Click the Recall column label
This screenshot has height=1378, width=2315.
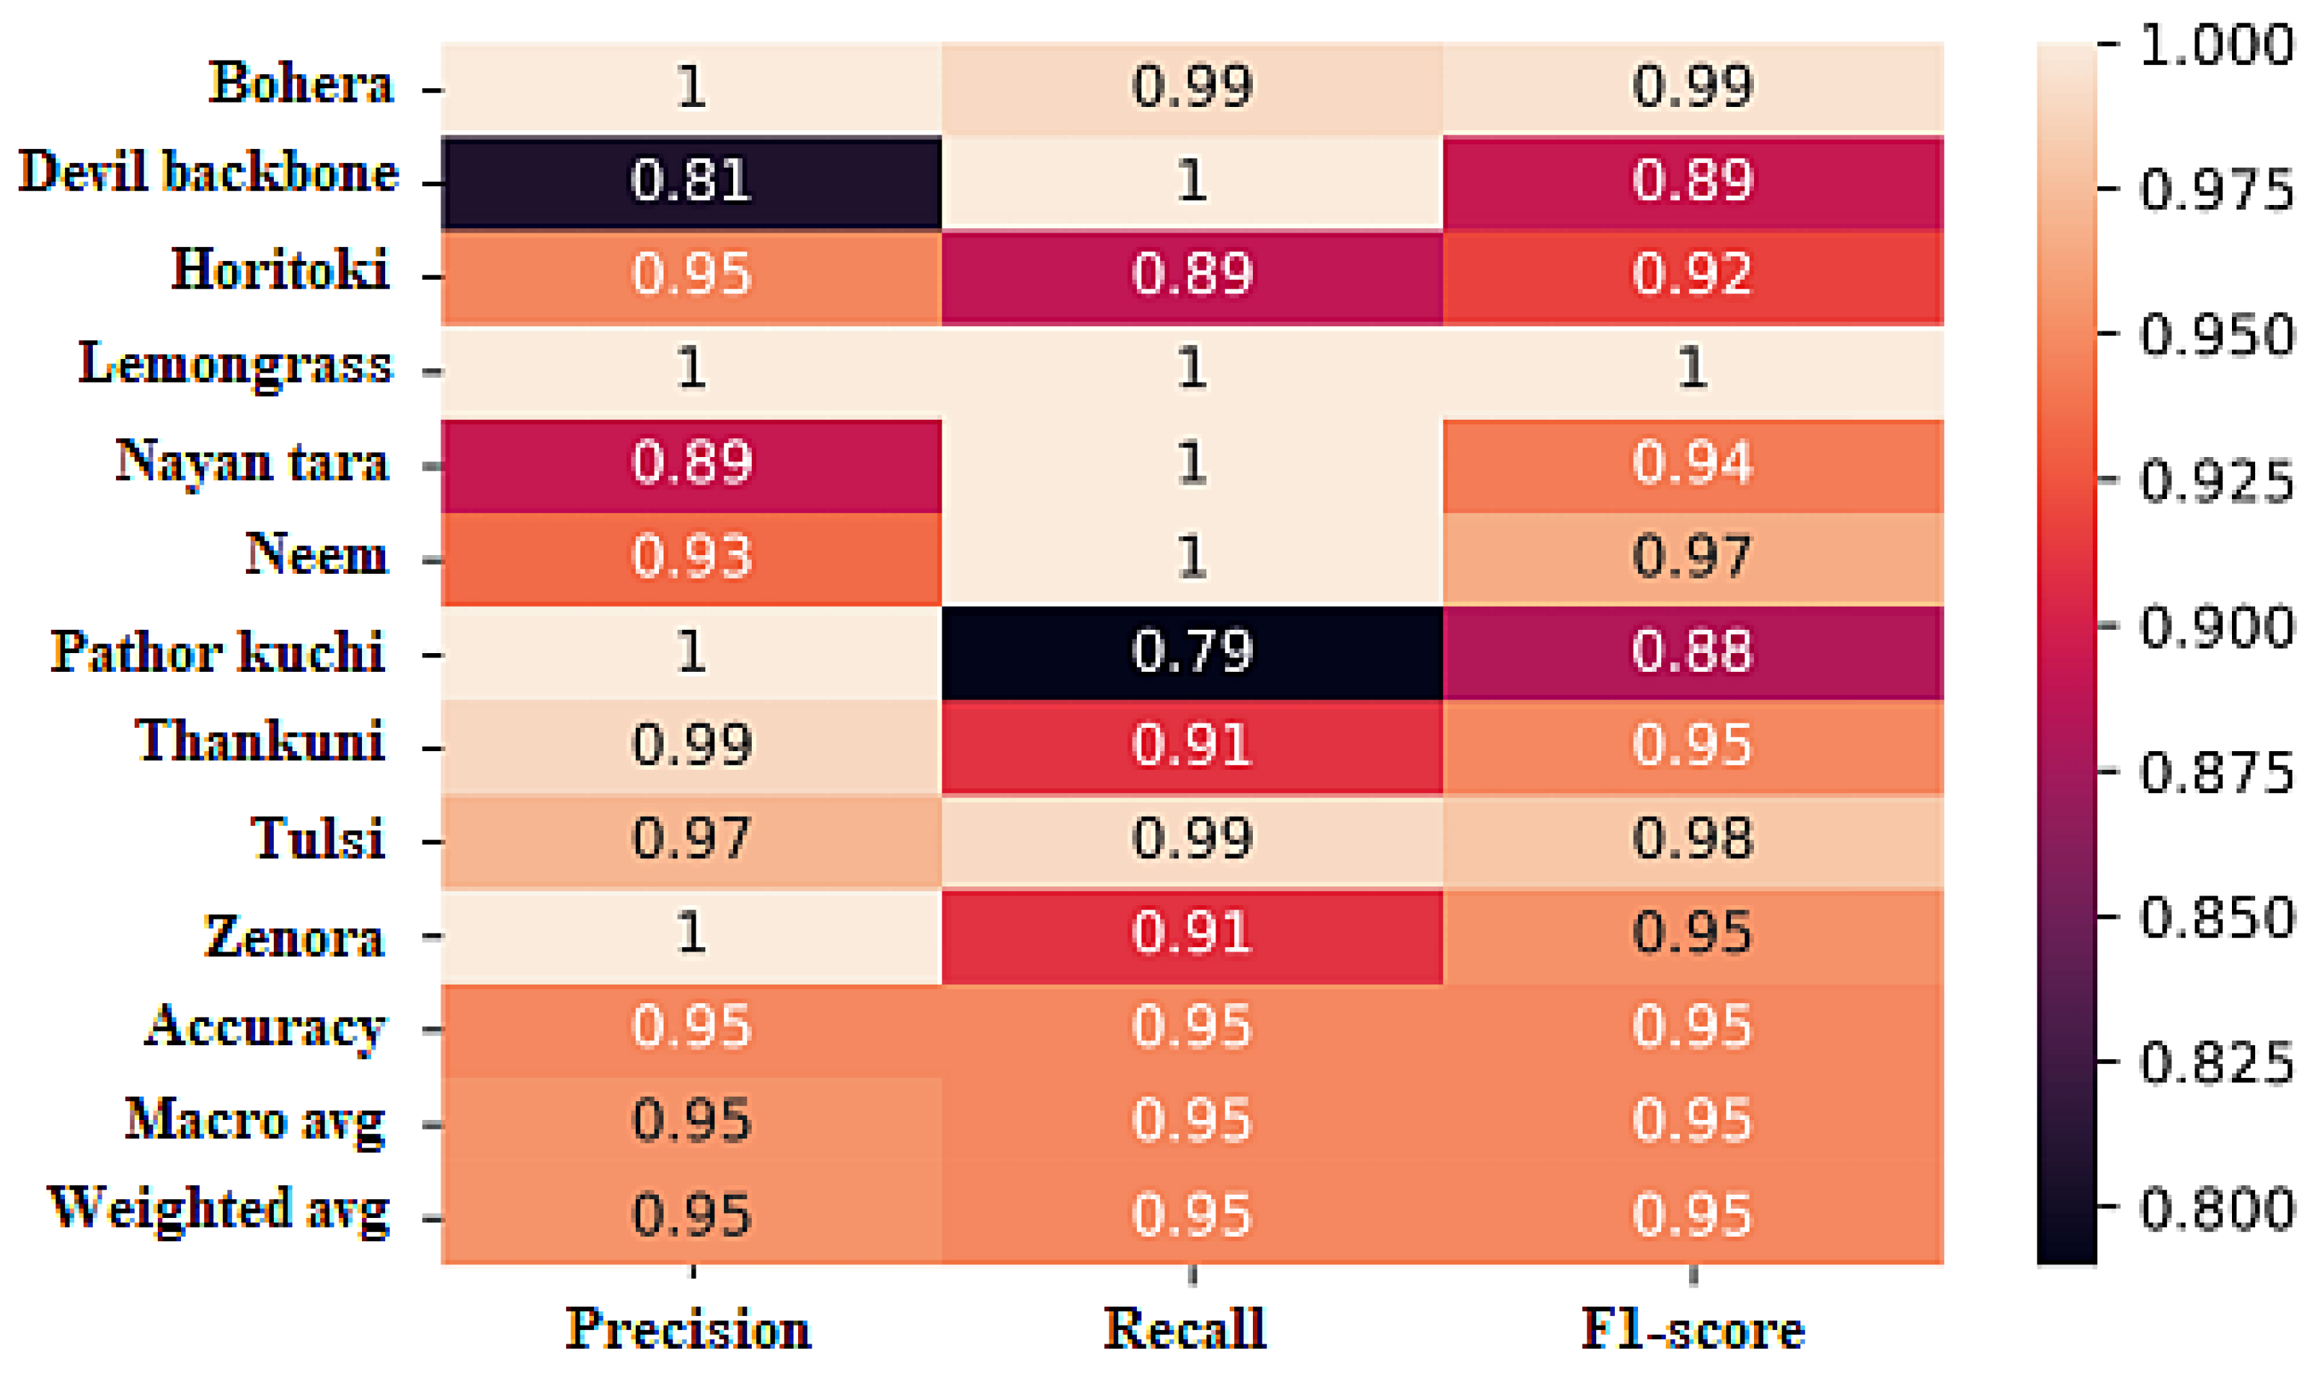[x=1184, y=1329]
